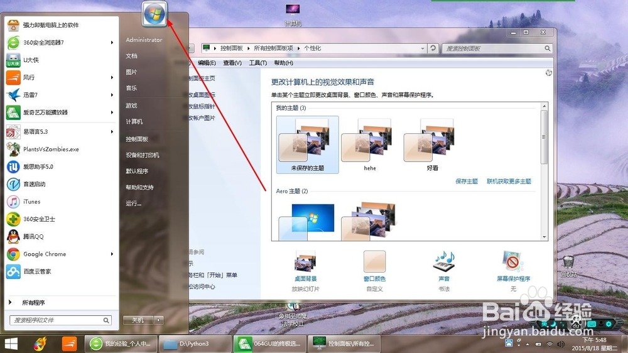This screenshot has width=628, height=353.
Task: Expand the 360安全浏览器7 submenu arrow
Action: pos(112,43)
